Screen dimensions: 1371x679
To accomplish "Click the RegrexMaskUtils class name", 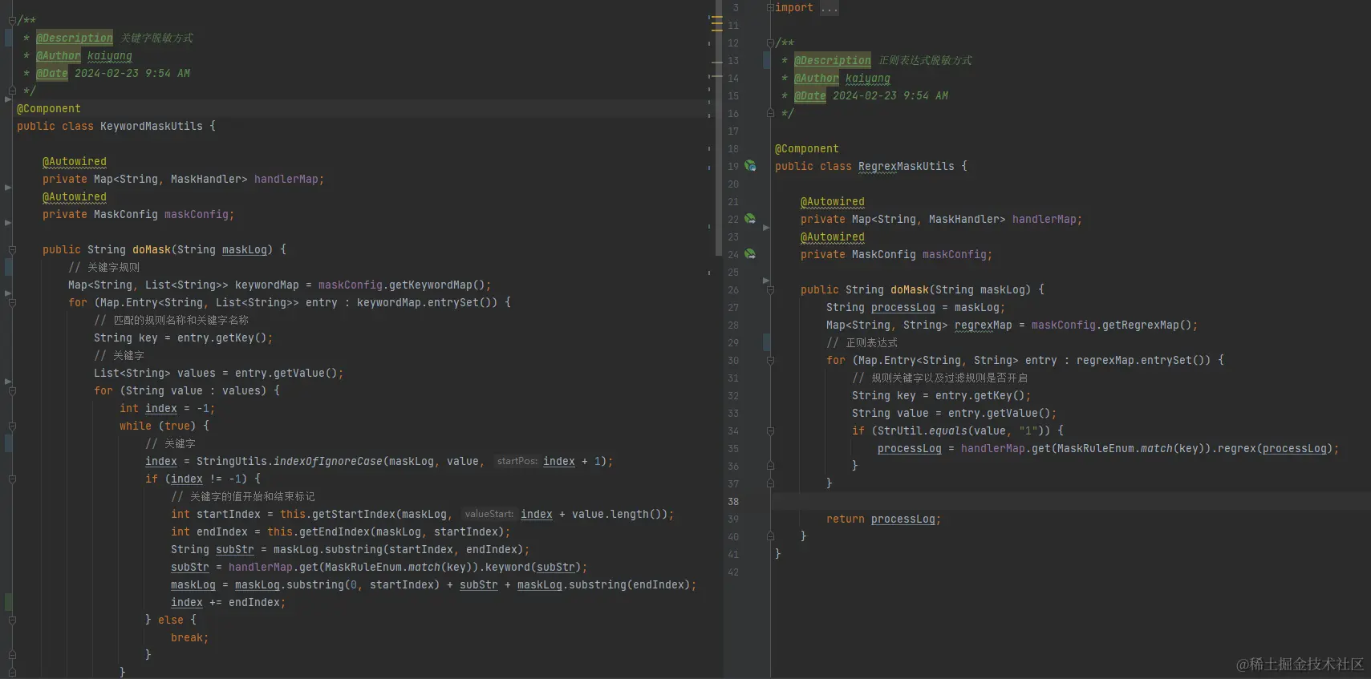I will [907, 167].
